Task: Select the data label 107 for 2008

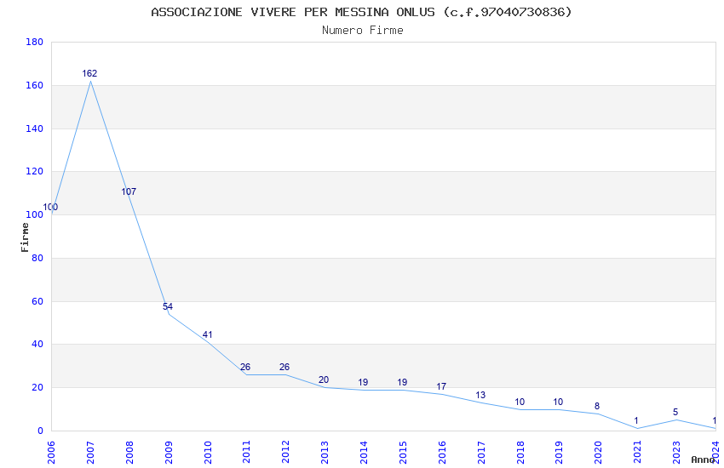Action: coord(129,191)
